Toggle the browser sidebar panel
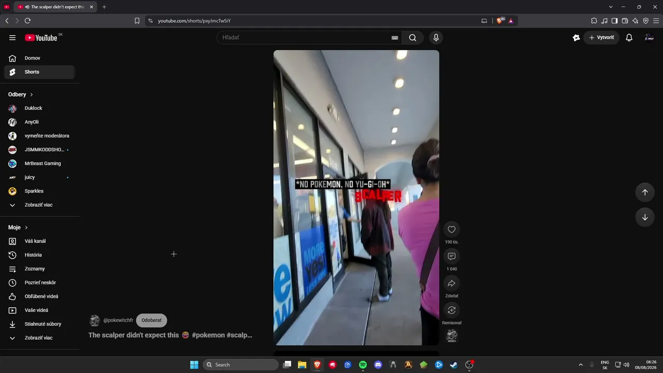This screenshot has width=663, height=373. pos(615,21)
